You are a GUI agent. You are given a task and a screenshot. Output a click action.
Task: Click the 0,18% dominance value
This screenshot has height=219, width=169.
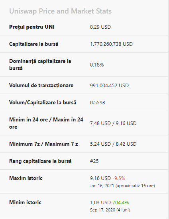tap(97, 65)
